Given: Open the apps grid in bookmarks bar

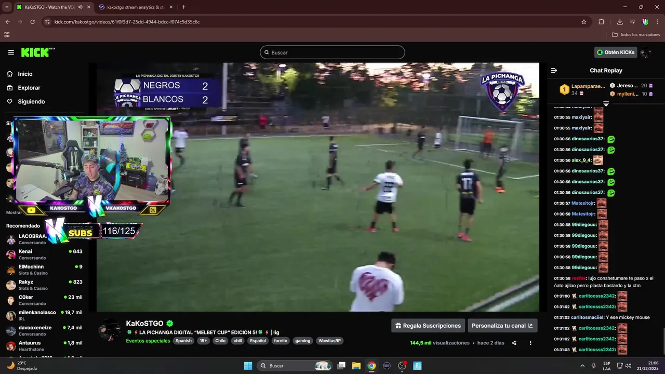Looking at the screenshot, I should pyautogui.click(x=7, y=35).
